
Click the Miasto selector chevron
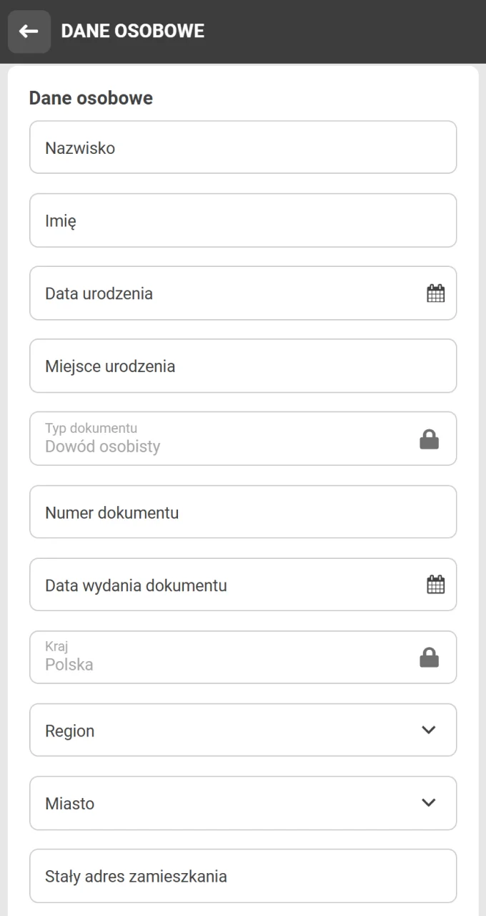(428, 803)
